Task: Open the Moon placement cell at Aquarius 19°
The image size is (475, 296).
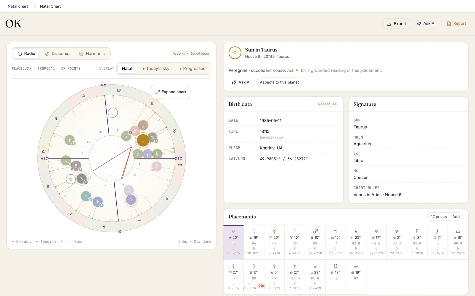Action: click(254, 242)
